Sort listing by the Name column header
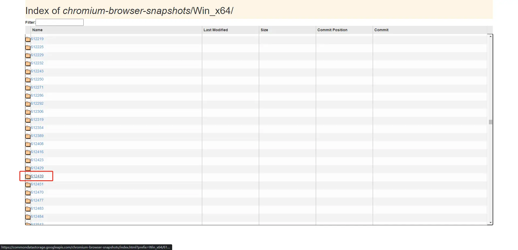The image size is (518, 250). click(x=38, y=30)
